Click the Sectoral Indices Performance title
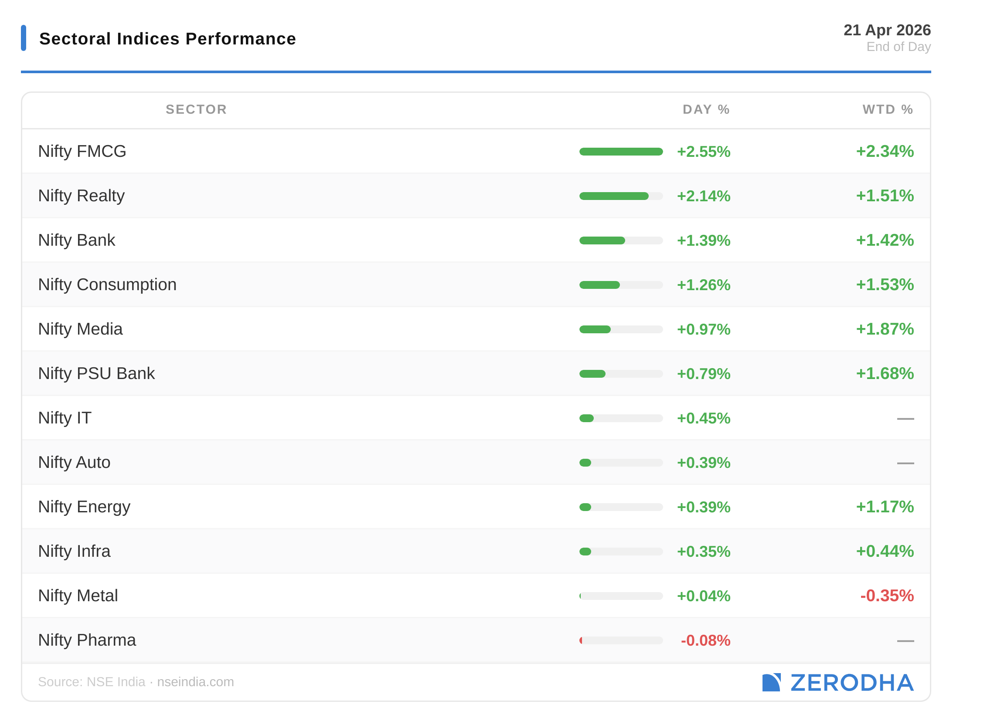 [167, 39]
